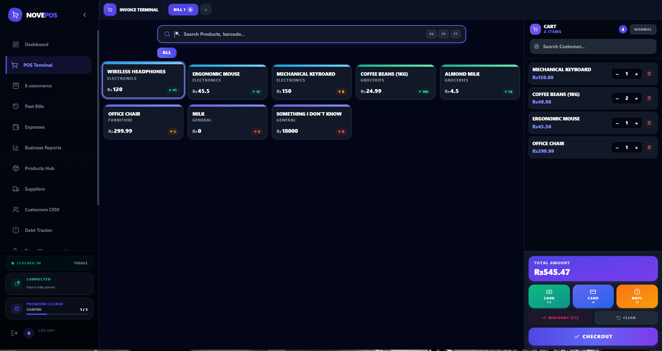The height and width of the screenshot is (351, 662).
Task: Apply a discount [F7]
Action: tap(560, 318)
